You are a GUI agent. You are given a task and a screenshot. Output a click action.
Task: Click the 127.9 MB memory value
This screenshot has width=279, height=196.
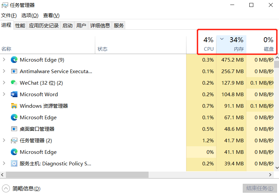point(232,83)
